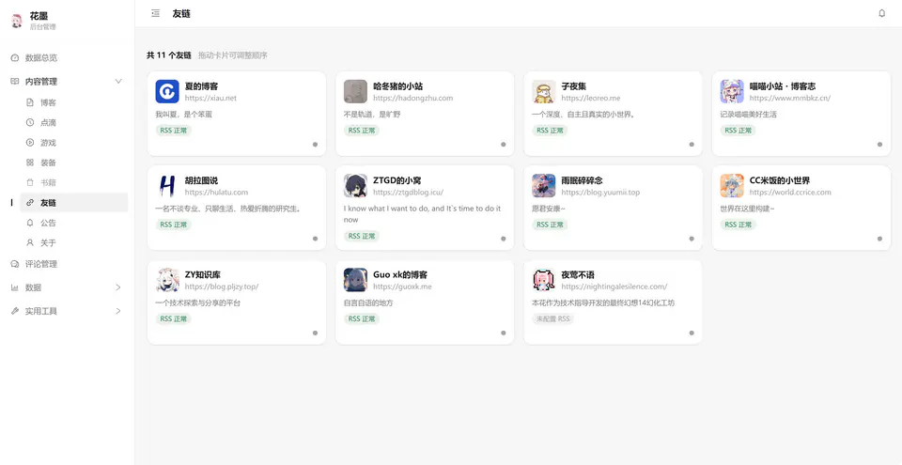Click the 花墨 avatar logo
This screenshot has height=465, width=902.
(x=16, y=21)
